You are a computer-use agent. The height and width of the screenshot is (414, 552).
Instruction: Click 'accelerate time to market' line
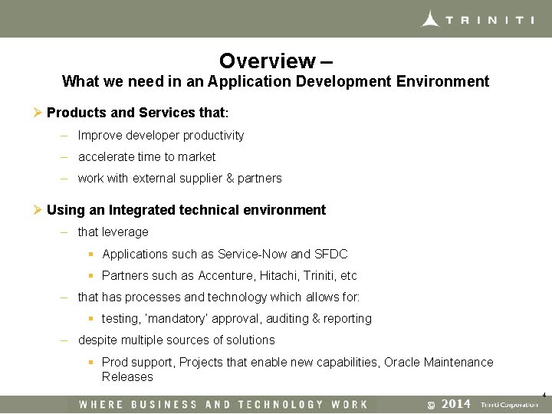[x=146, y=156]
